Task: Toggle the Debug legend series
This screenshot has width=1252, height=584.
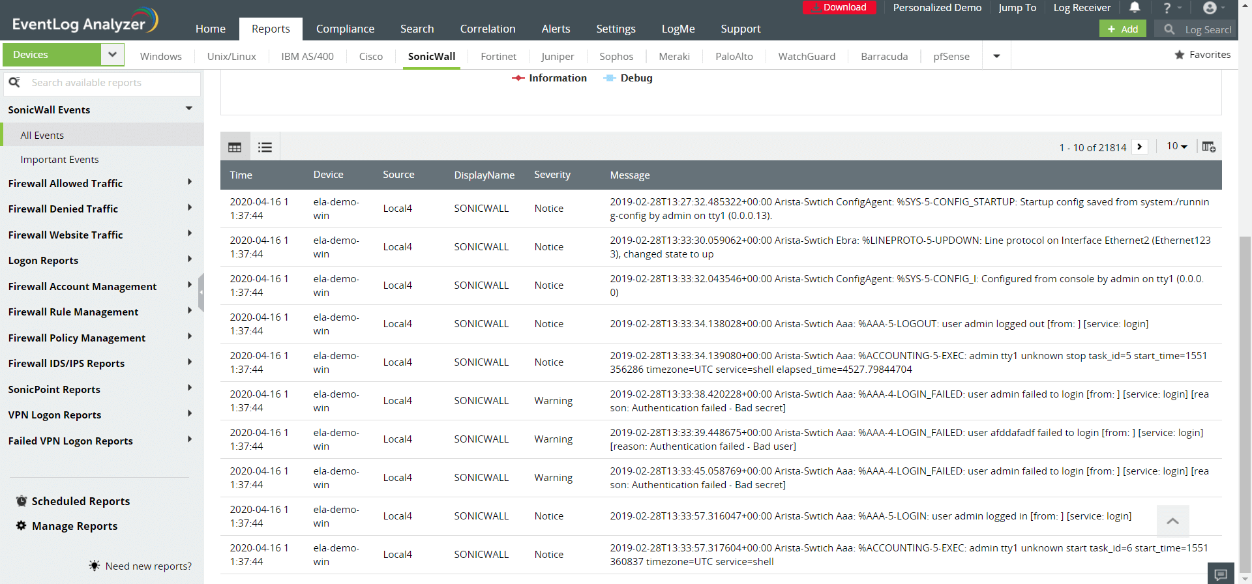Action: pyautogui.click(x=628, y=78)
